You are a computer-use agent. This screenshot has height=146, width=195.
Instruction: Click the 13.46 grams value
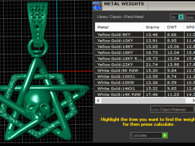[x=152, y=35]
